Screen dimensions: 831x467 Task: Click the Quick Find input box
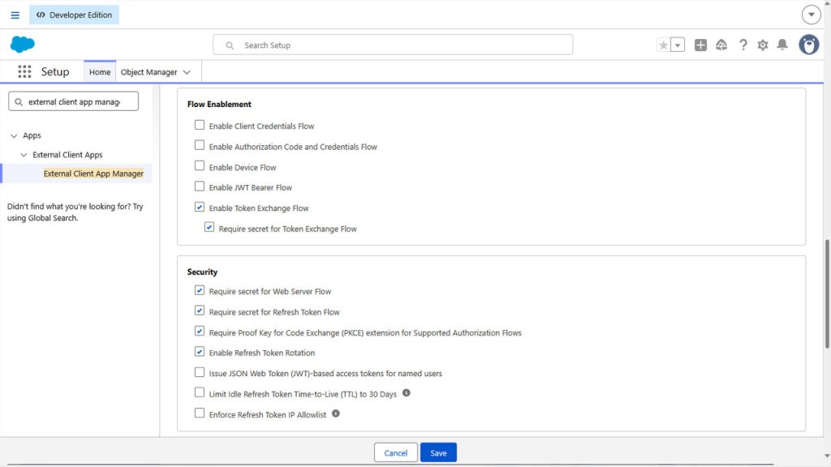click(x=73, y=101)
